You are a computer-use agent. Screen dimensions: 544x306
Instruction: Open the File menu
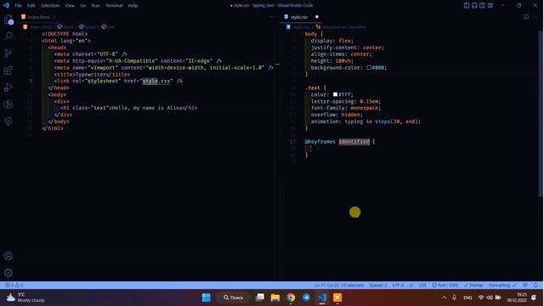coord(19,6)
